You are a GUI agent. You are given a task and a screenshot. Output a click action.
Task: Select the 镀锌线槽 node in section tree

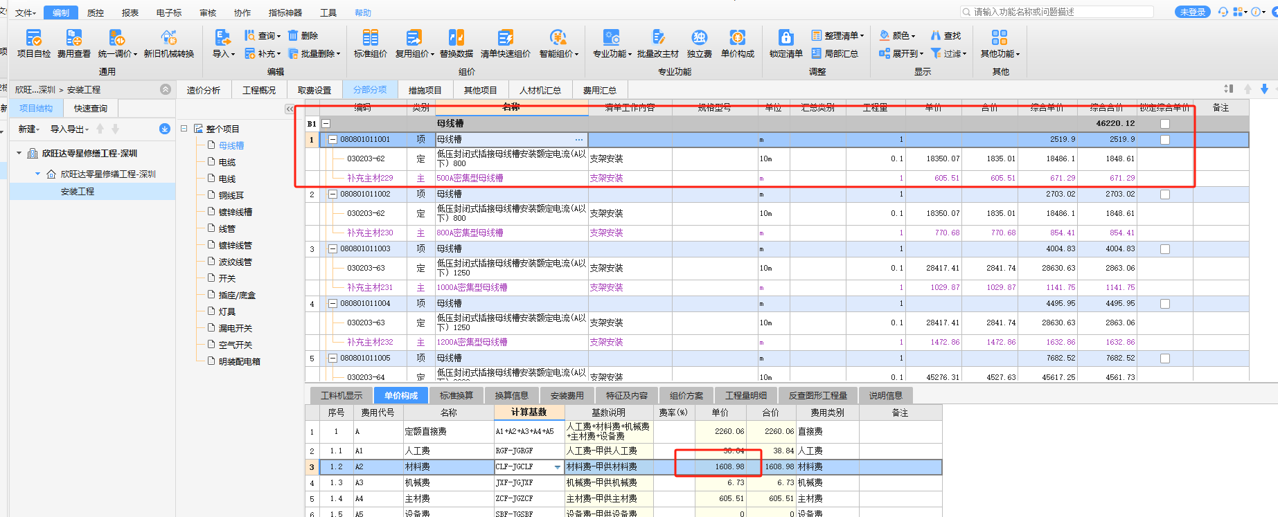[x=236, y=212]
